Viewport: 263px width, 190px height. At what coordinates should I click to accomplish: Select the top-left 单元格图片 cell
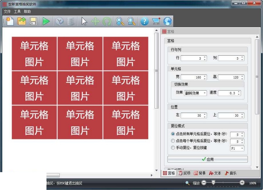34,54
